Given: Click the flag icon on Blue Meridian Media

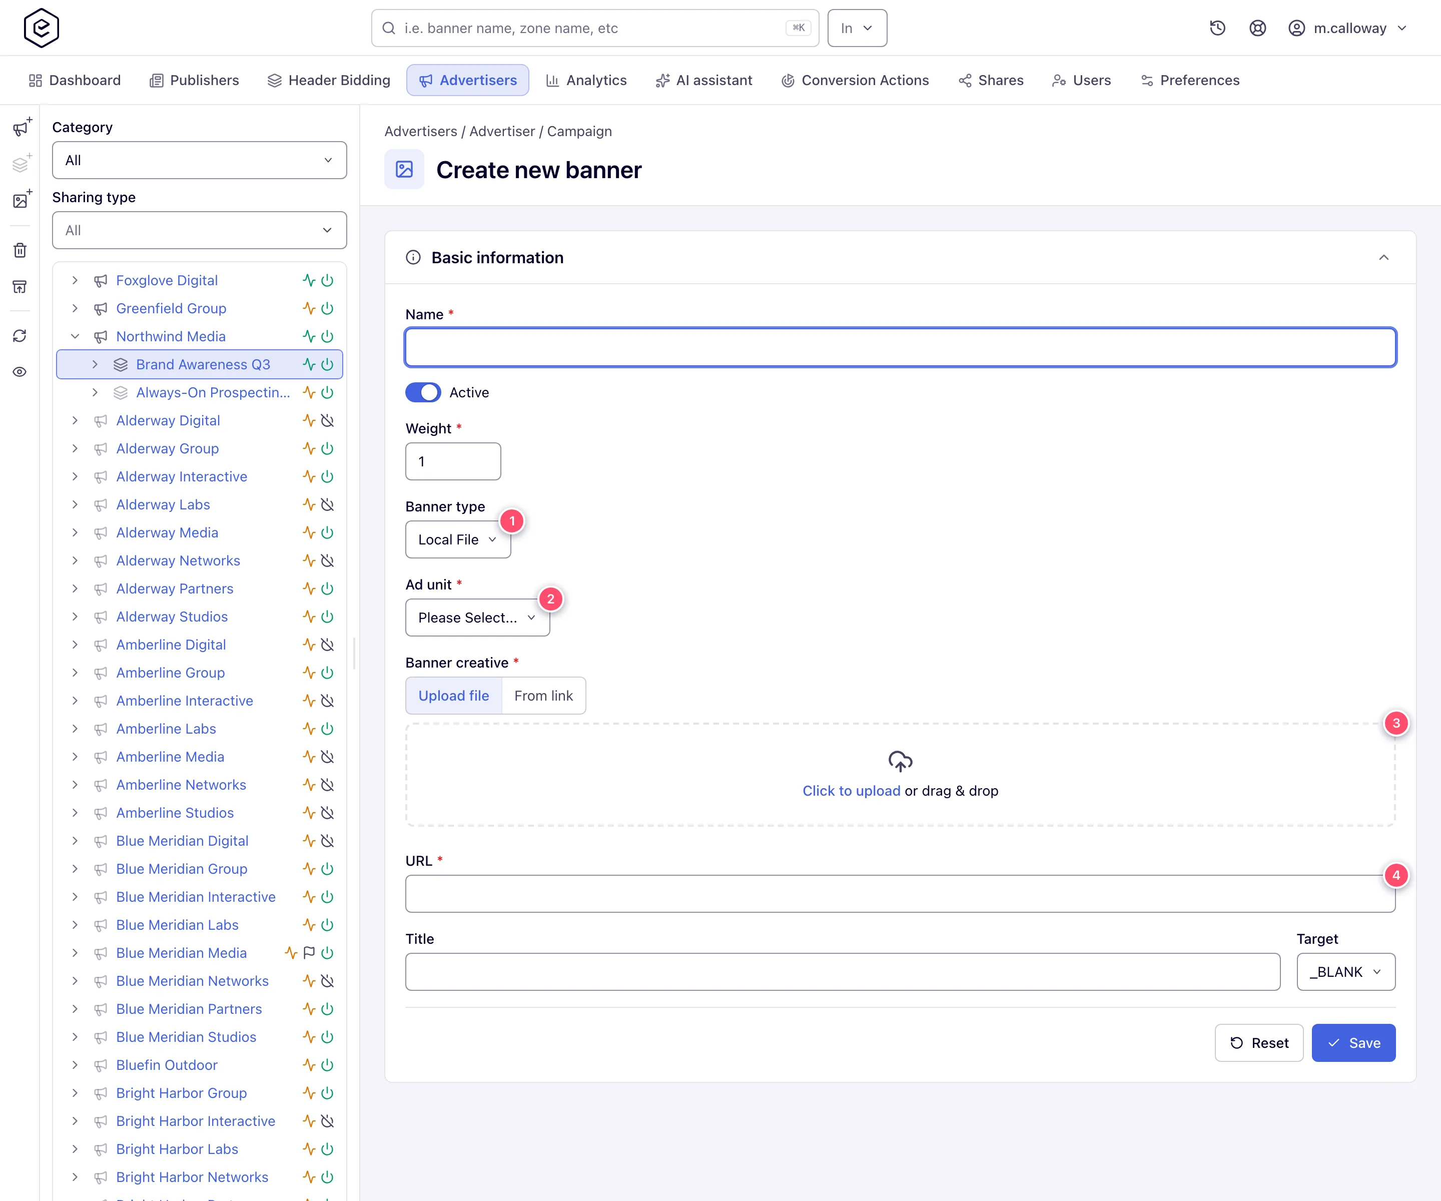Looking at the screenshot, I should pos(309,953).
